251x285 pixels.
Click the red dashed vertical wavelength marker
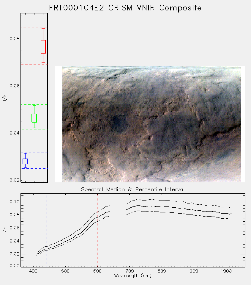97,231
